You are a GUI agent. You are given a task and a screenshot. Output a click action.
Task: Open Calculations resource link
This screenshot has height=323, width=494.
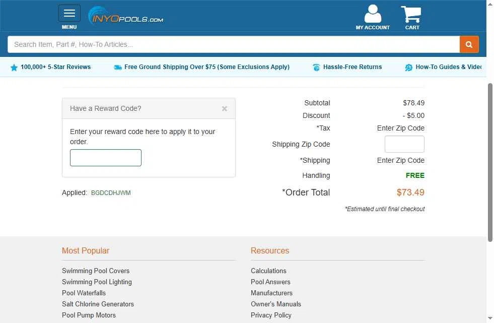268,271
